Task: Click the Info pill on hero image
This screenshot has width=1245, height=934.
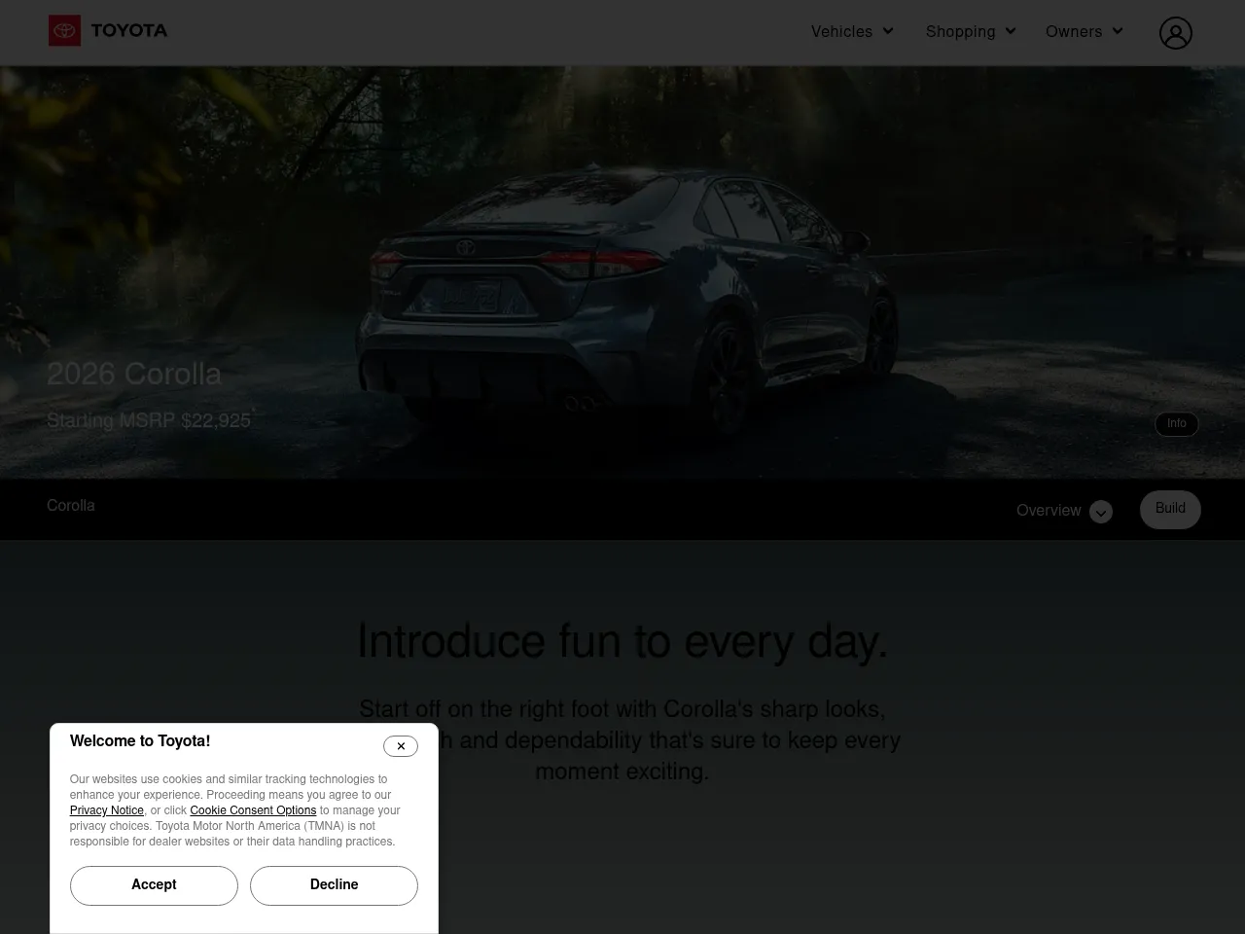Action: [1176, 424]
